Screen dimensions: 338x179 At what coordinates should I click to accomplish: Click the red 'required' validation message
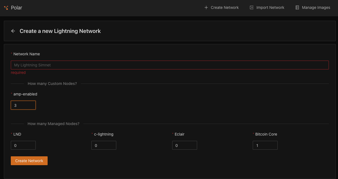click(18, 72)
